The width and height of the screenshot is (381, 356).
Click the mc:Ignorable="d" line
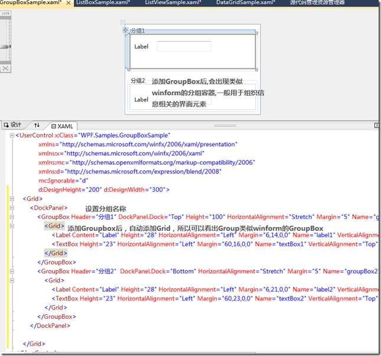pyautogui.click(x=63, y=181)
